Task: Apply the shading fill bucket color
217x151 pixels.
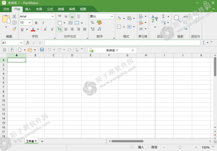Action: 119,18
